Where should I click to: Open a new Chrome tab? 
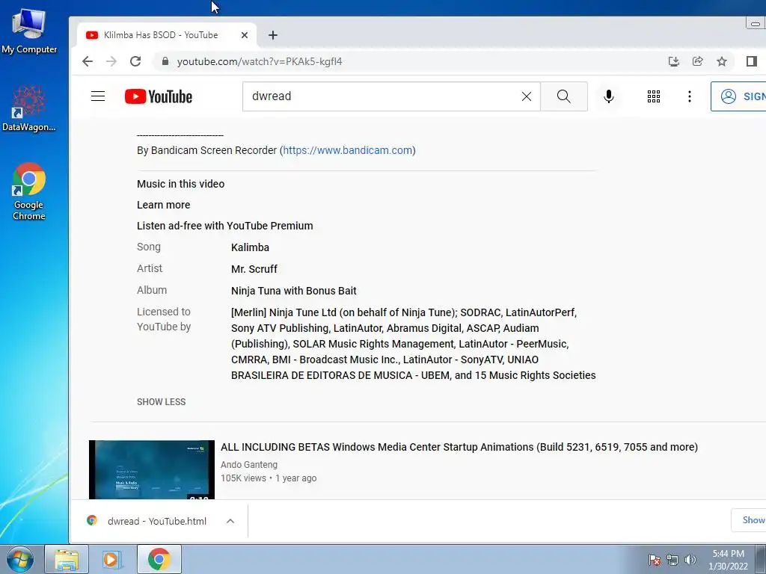(273, 35)
